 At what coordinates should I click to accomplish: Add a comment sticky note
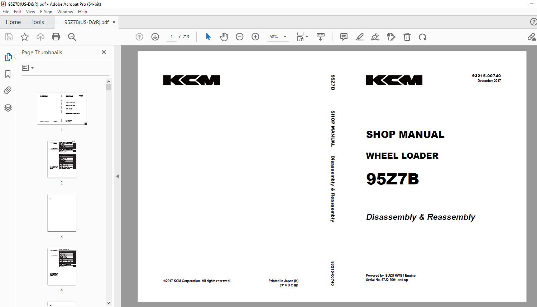344,37
